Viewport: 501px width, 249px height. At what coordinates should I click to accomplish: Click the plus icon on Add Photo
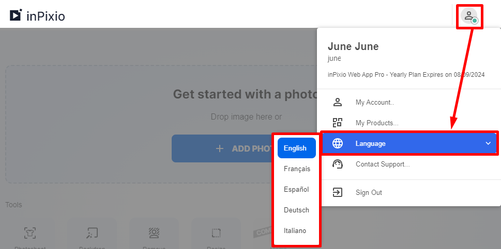(220, 148)
